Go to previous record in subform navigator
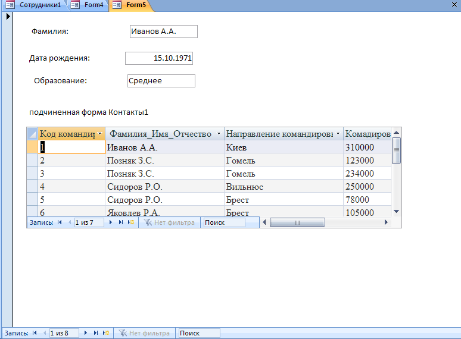This screenshot has width=461, height=339. (70, 222)
